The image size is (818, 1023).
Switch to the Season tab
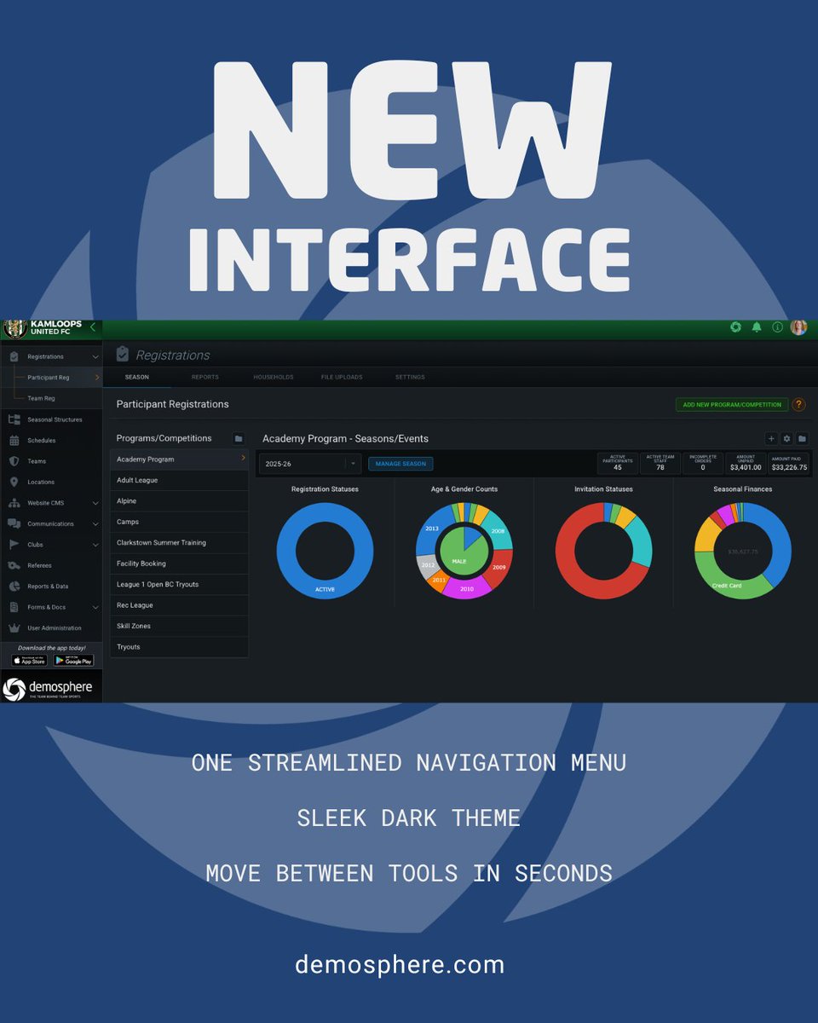point(136,377)
